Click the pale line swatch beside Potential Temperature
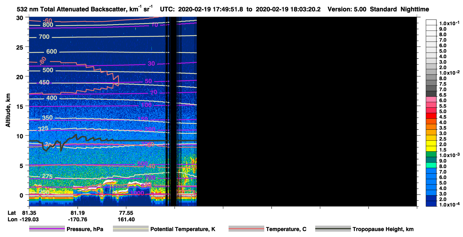This screenshot has width=463, height=237. point(131,229)
